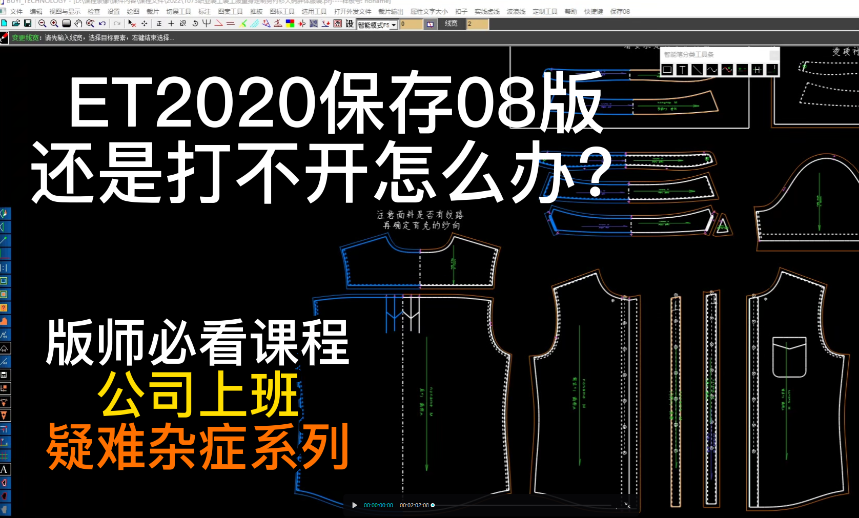Open the 标注 menu
Image resolution: width=859 pixels, height=518 pixels.
click(204, 11)
